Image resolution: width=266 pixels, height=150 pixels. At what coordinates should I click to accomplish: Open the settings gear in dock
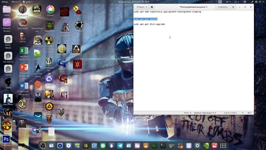pos(197,145)
